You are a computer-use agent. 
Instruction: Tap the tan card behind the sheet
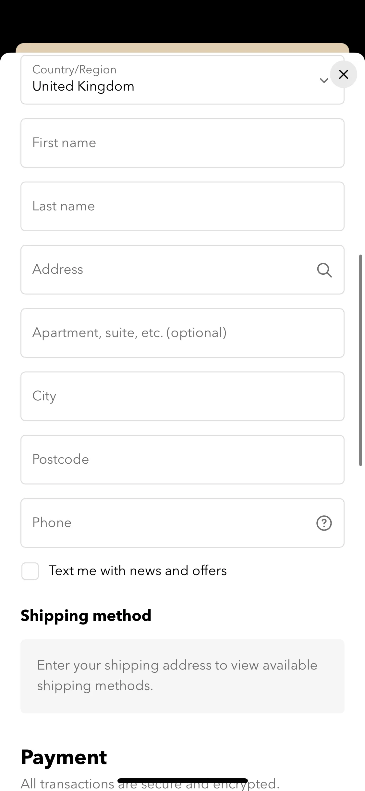[182, 48]
